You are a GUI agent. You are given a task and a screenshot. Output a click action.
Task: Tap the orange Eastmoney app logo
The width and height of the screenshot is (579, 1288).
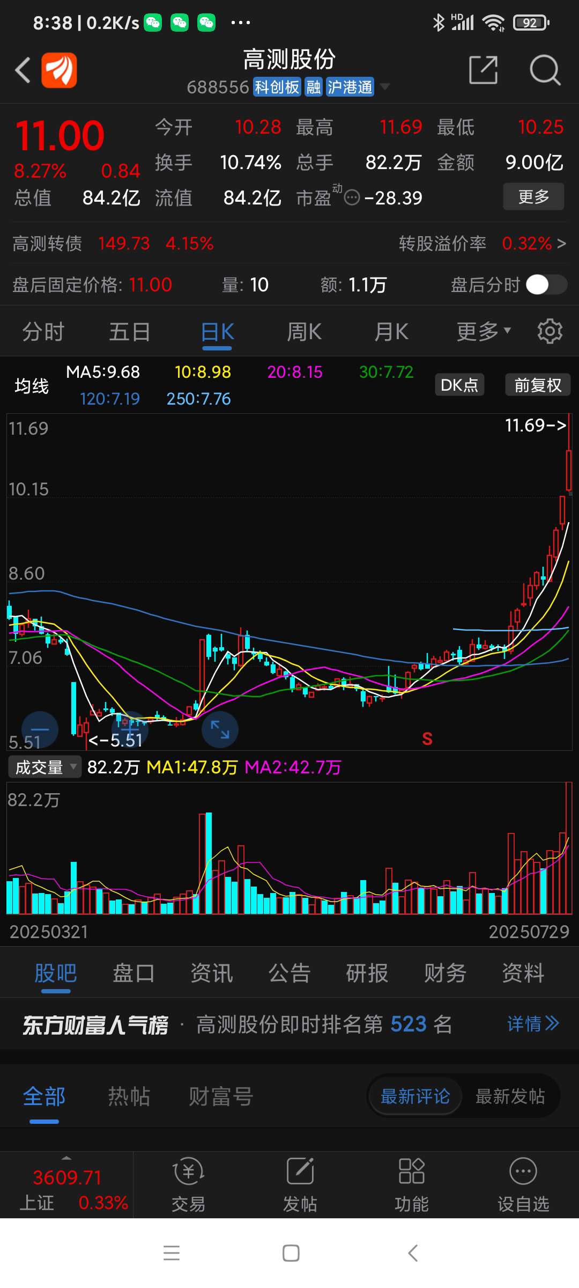coord(59,70)
